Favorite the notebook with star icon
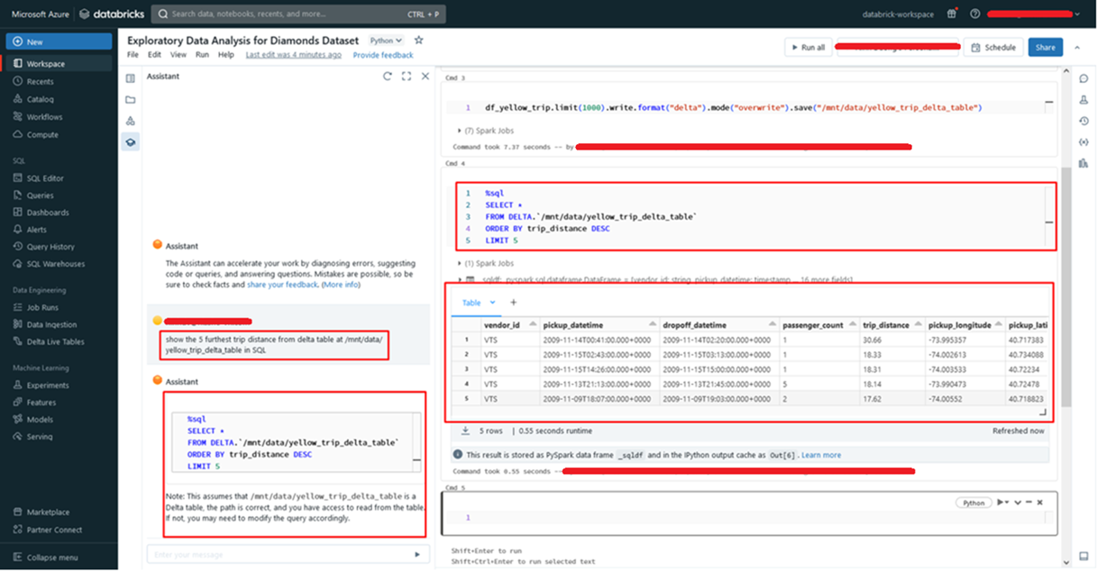 tap(418, 41)
